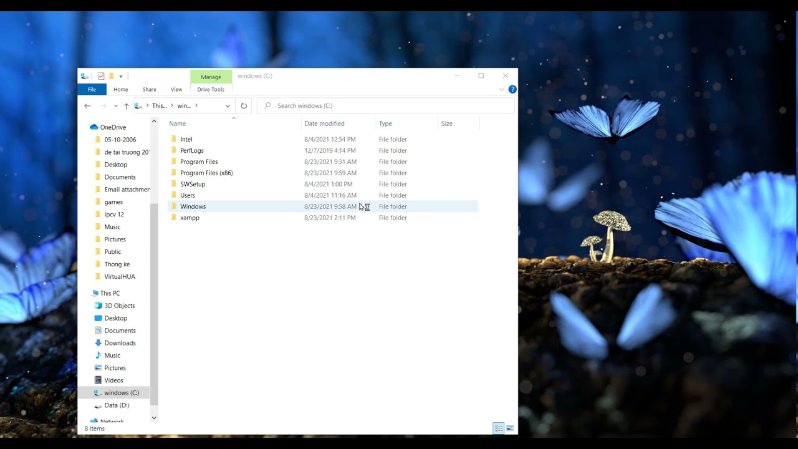Click the sidebar scrollbar down arrow

point(154,418)
